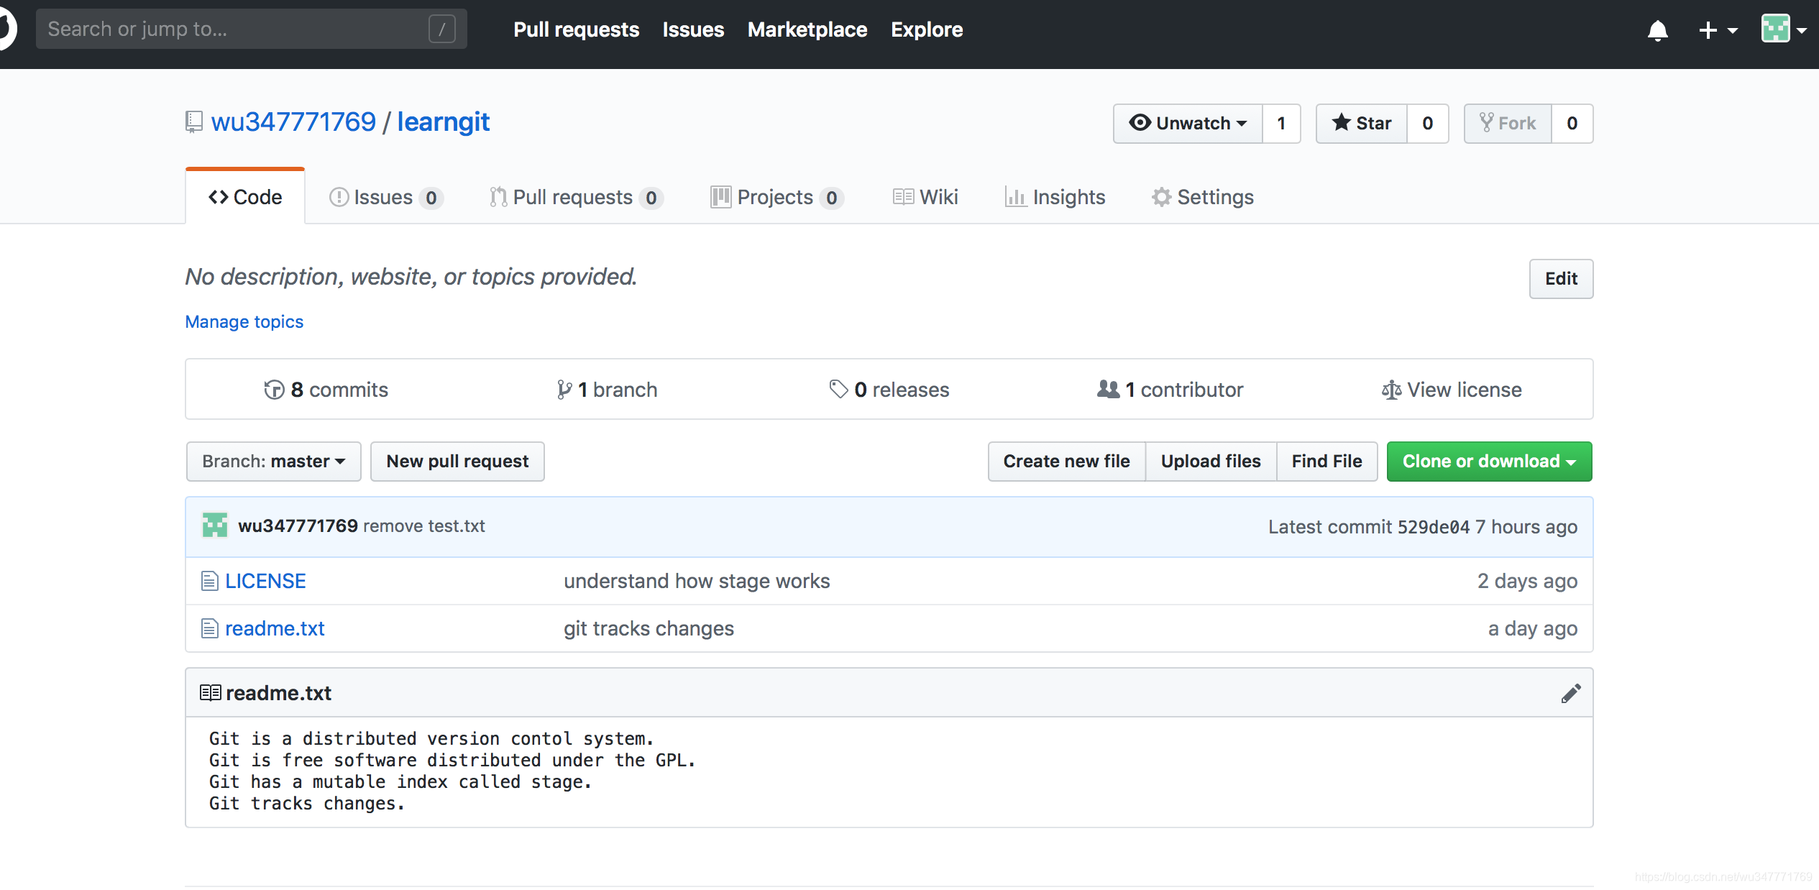This screenshot has height=890, width=1819.
Task: Click the repository book icon
Action: tap(193, 121)
